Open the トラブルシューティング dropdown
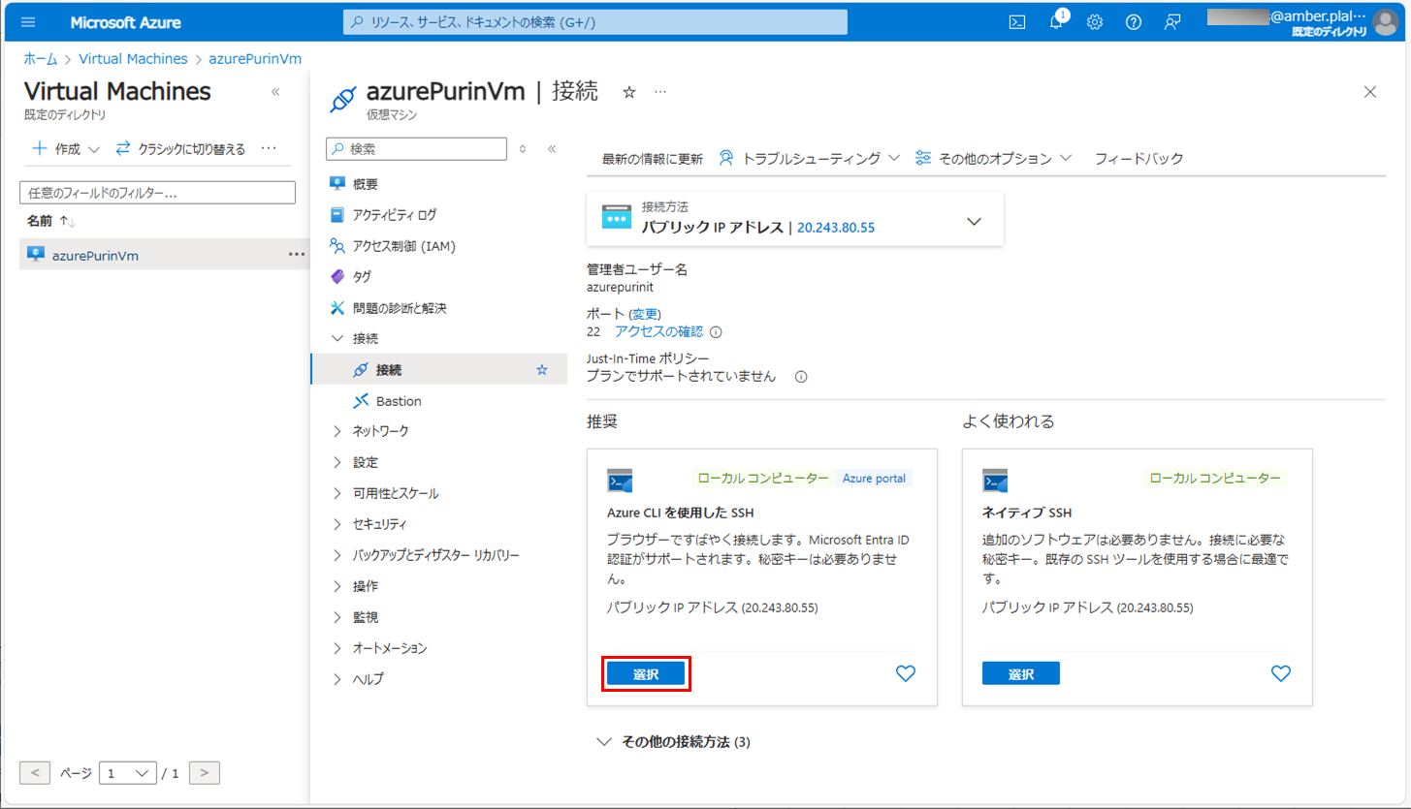The height and width of the screenshot is (809, 1411). pos(810,158)
